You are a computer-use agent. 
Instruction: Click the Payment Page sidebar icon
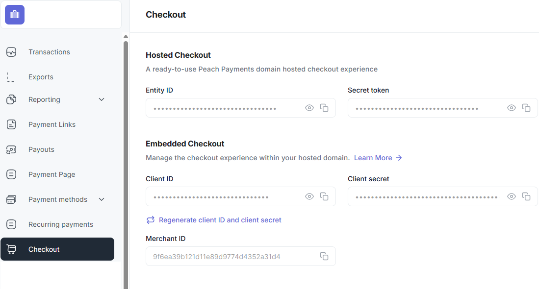(11, 174)
